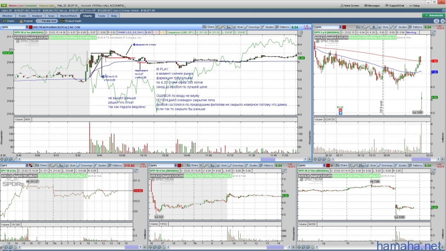This screenshot has width=446, height=251.
Task: Switch to the Scan tab
Action: tap(51, 16)
